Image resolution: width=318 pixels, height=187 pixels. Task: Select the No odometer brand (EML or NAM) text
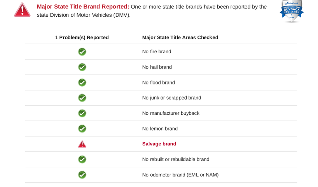click(180, 175)
